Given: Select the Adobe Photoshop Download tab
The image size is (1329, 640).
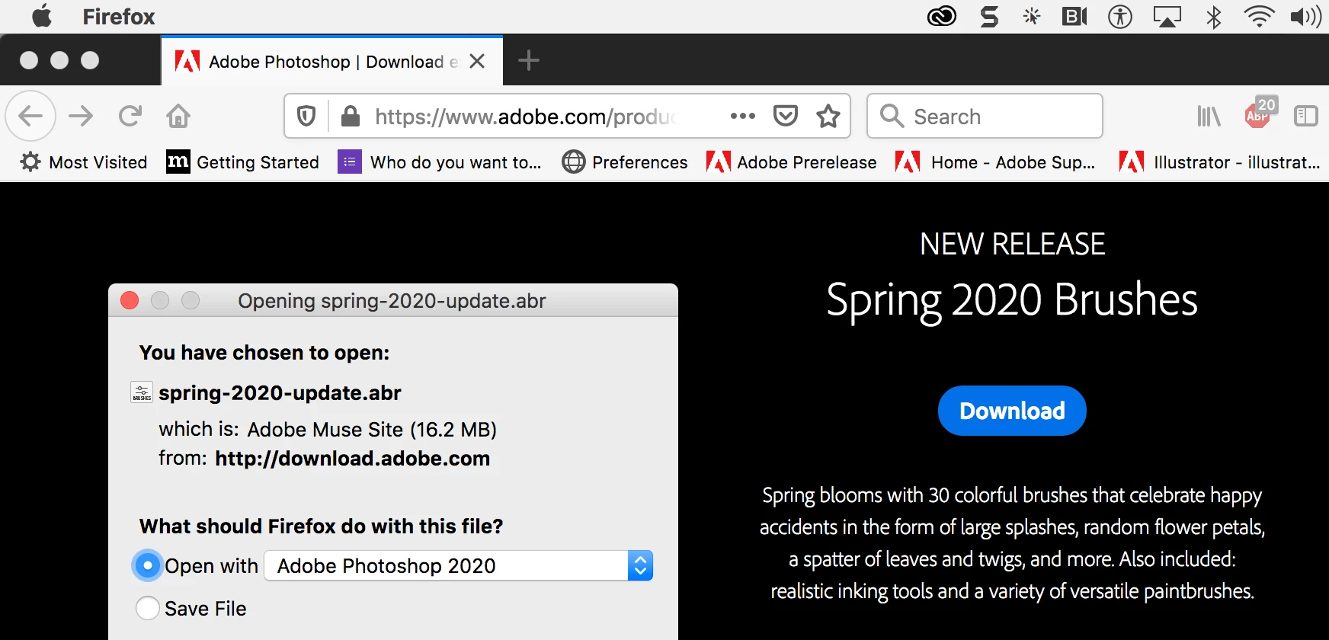Looking at the screenshot, I should pyautogui.click(x=332, y=61).
